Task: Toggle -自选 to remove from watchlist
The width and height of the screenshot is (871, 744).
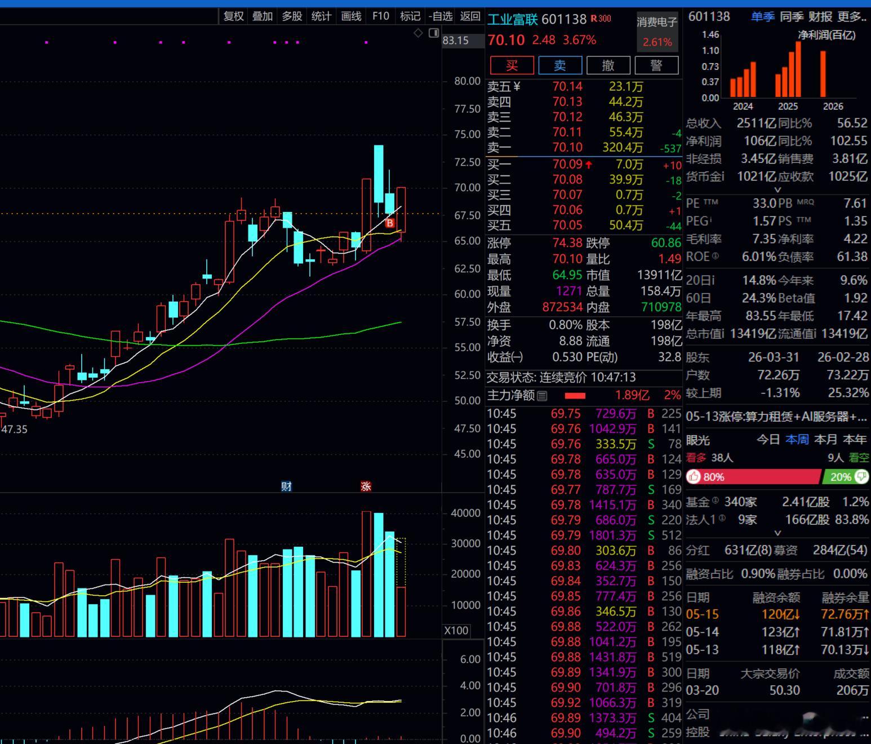Action: [x=441, y=16]
